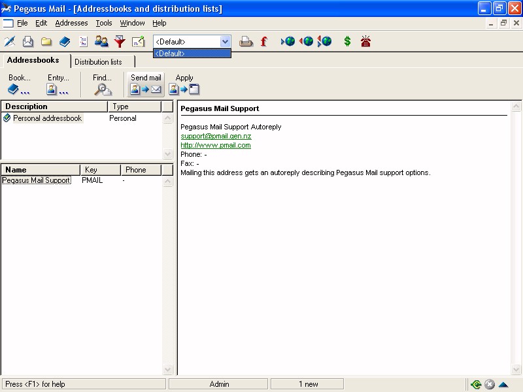Click the Book... addressbook button
523x392 pixels.
[x=20, y=84]
